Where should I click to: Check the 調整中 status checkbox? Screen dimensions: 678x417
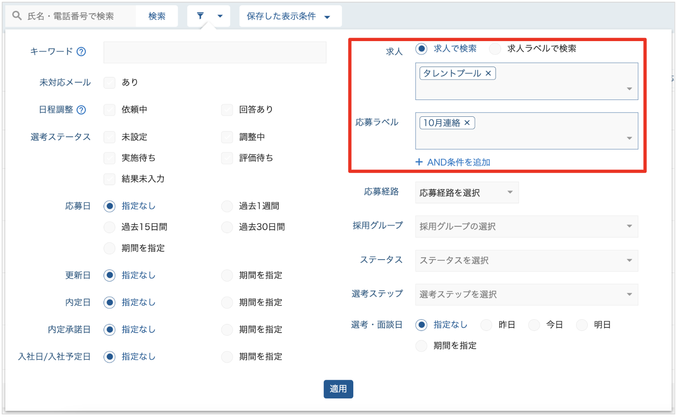click(x=227, y=137)
